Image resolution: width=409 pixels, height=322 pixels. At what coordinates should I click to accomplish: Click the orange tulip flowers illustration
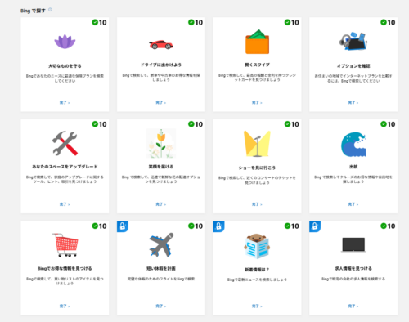(x=161, y=143)
